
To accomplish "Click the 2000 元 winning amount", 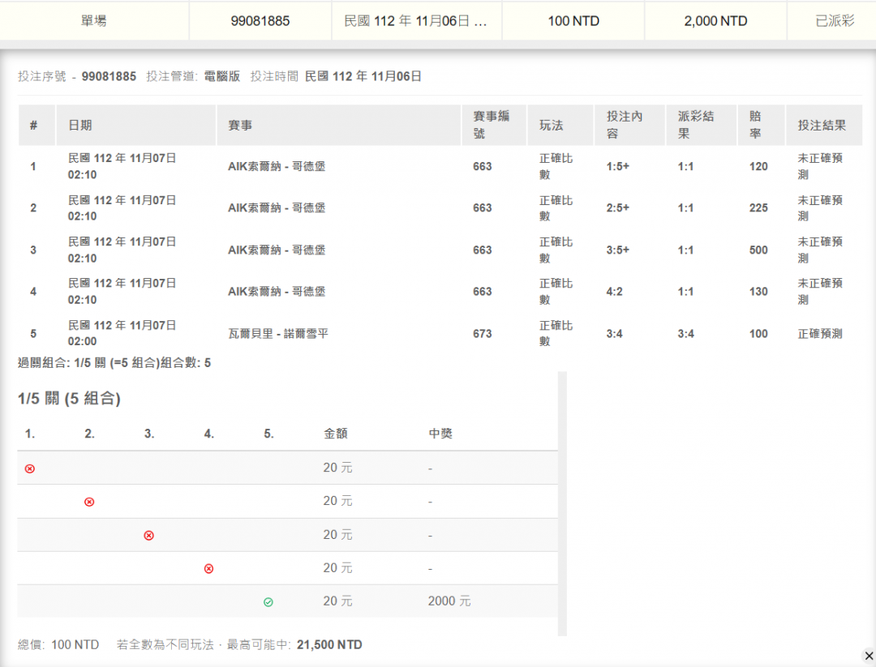I will [x=449, y=601].
